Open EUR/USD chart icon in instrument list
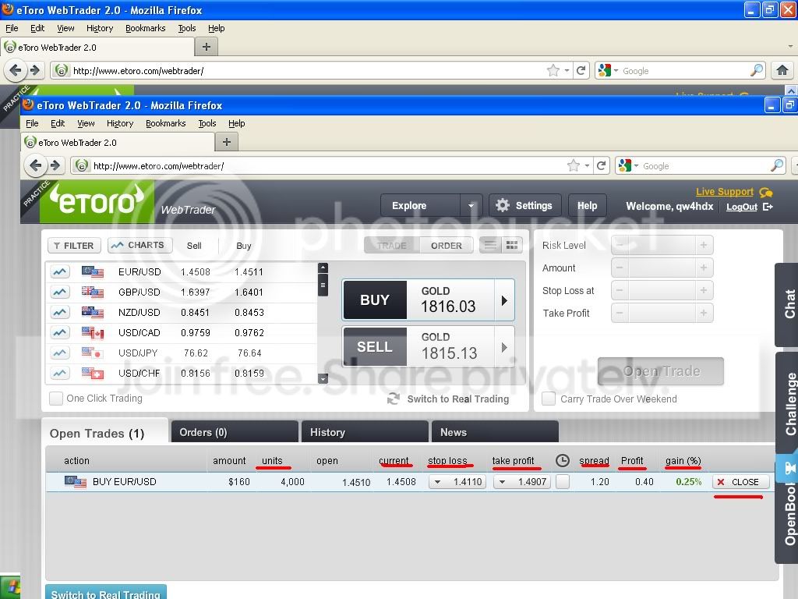This screenshot has width=798, height=599. pos(59,272)
